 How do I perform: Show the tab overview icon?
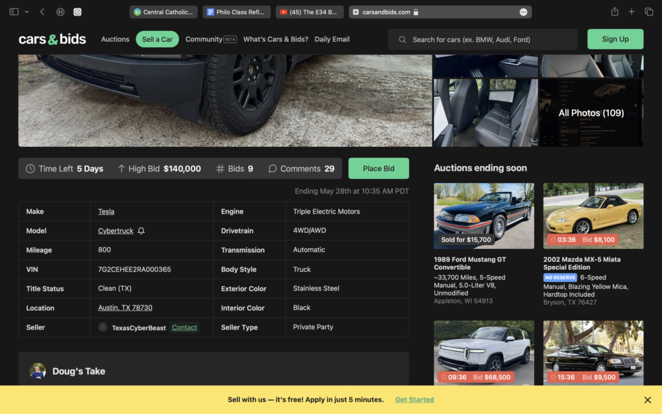tap(648, 12)
